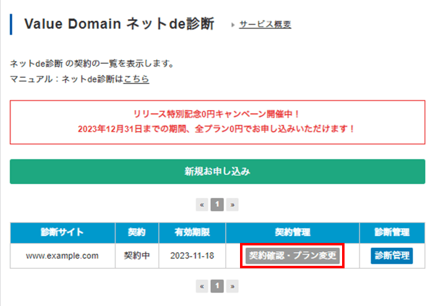Click 契約確認・プラン変更 button
The width and height of the screenshot is (433, 306).
[x=293, y=255]
